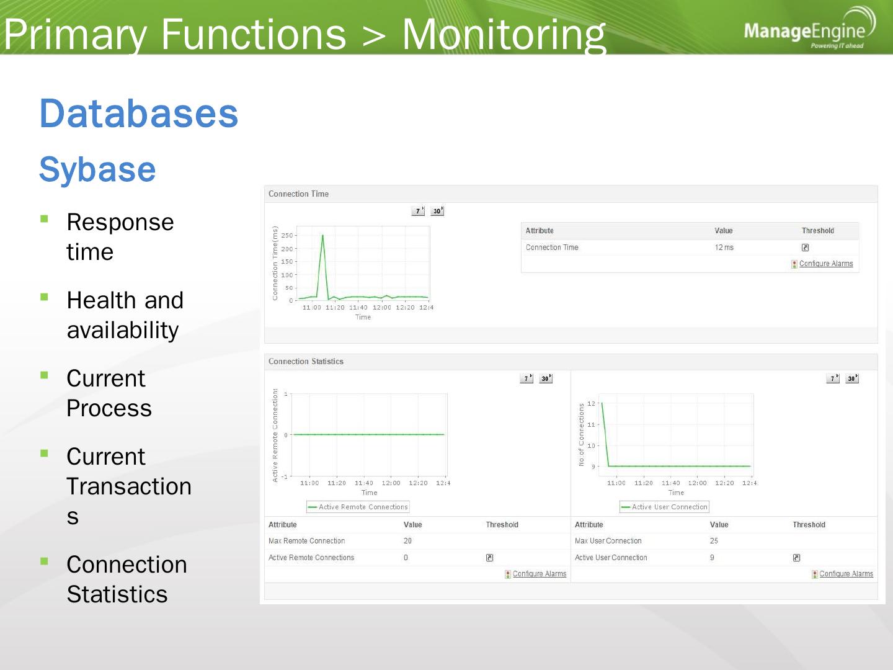This screenshot has width=893, height=670.
Task: Click 'Attribute' header above Max Remote Connection
Action: pyautogui.click(x=282, y=525)
